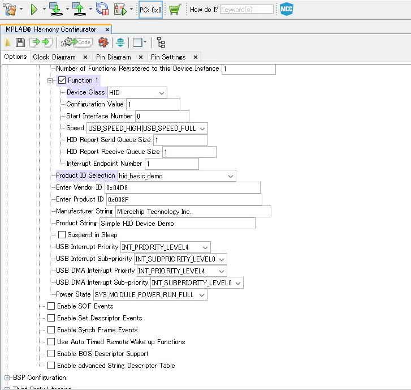Collapse the Function 1 tree node
This screenshot has height=390, width=411.
50,81
